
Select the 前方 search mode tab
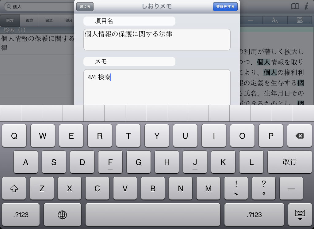click(x=10, y=21)
